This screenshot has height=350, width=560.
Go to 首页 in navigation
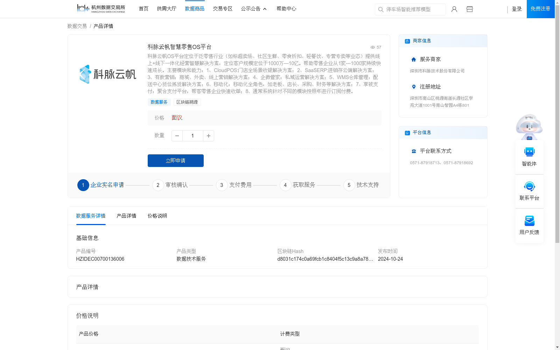(x=143, y=9)
